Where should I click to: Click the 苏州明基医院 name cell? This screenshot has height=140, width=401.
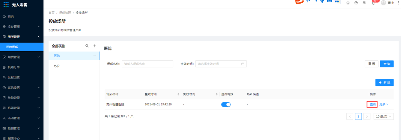(x=115, y=104)
